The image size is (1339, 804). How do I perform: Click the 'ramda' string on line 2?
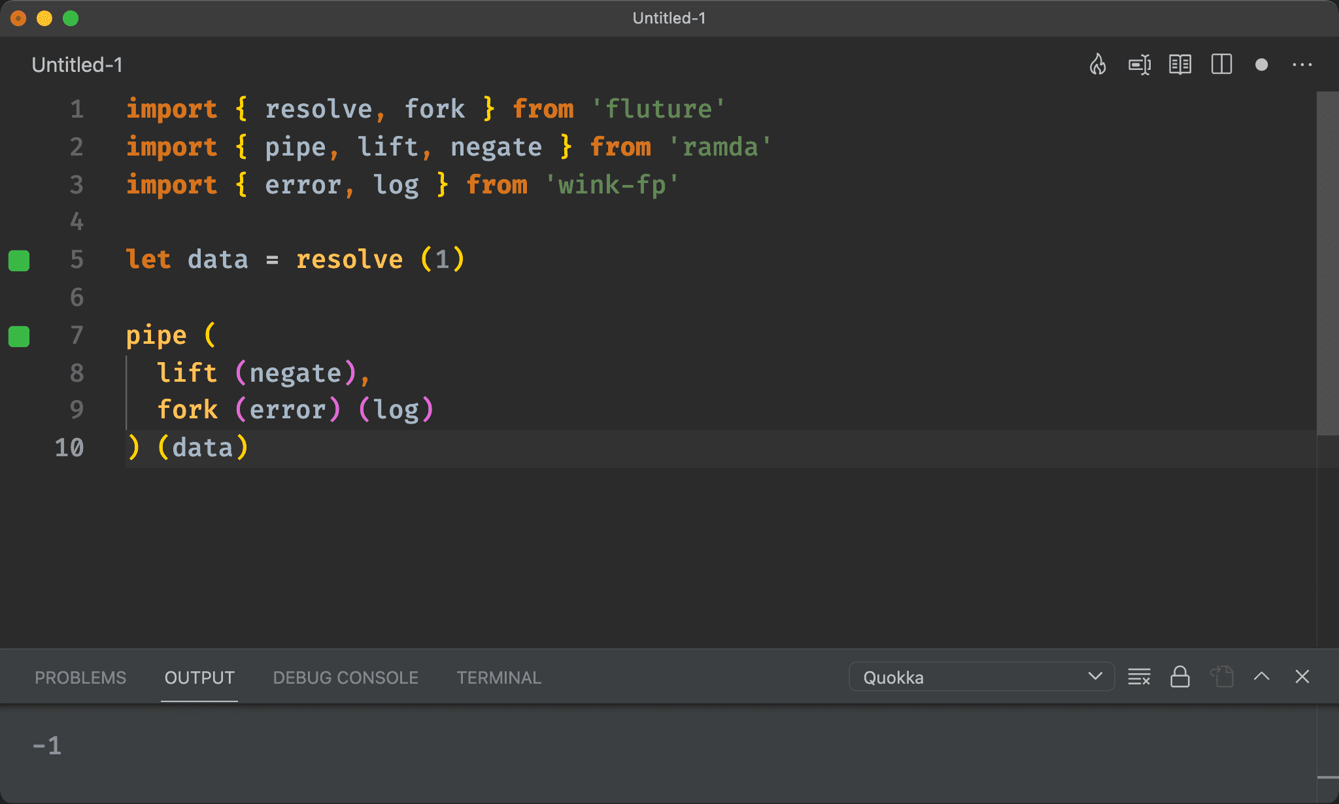coord(720,147)
